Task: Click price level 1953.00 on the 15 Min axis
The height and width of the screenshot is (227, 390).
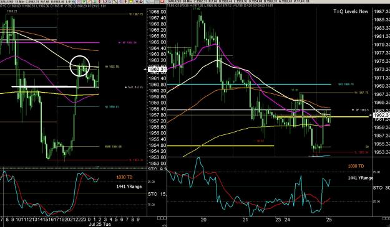Action: click(x=157, y=164)
